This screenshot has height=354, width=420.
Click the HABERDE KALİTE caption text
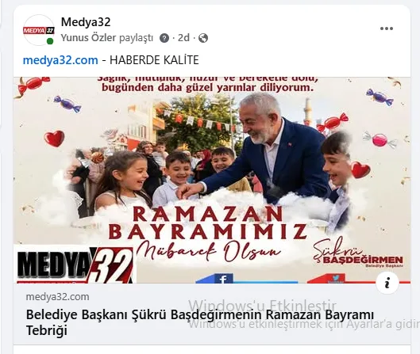tap(154, 60)
